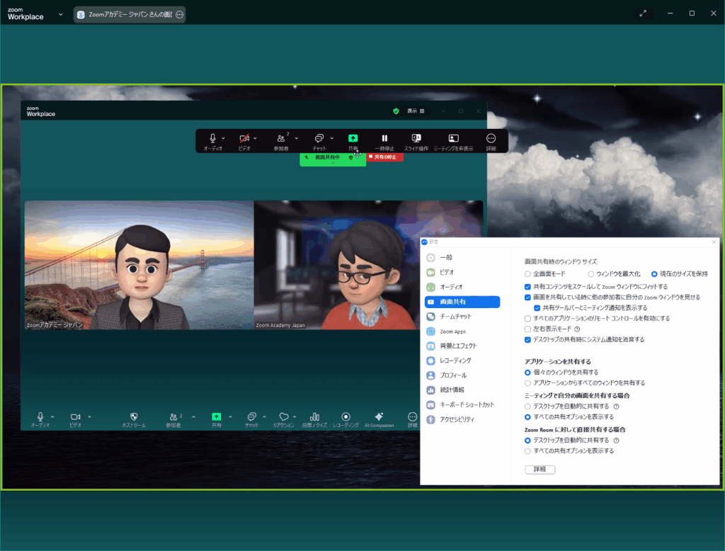Open 投票/クイズ icon in meeting toolbar
Image resolution: width=725 pixels, height=551 pixels.
tap(314, 417)
